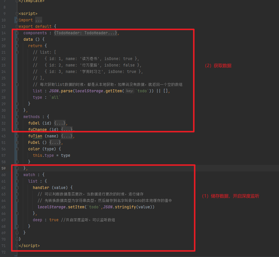Viewport: 279px width, 257px height.
Task: Collapse the list watcher on line 61
Action: (x=17, y=181)
